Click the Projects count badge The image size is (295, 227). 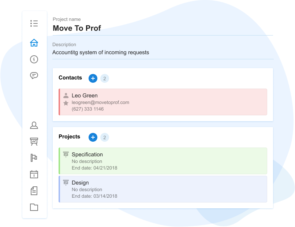coord(105,138)
